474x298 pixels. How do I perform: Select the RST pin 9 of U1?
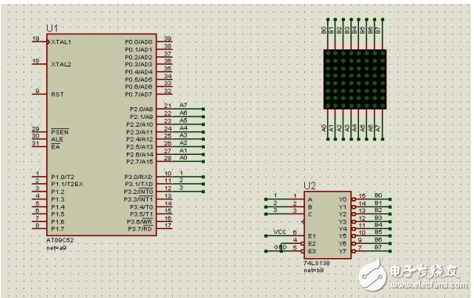[39, 95]
